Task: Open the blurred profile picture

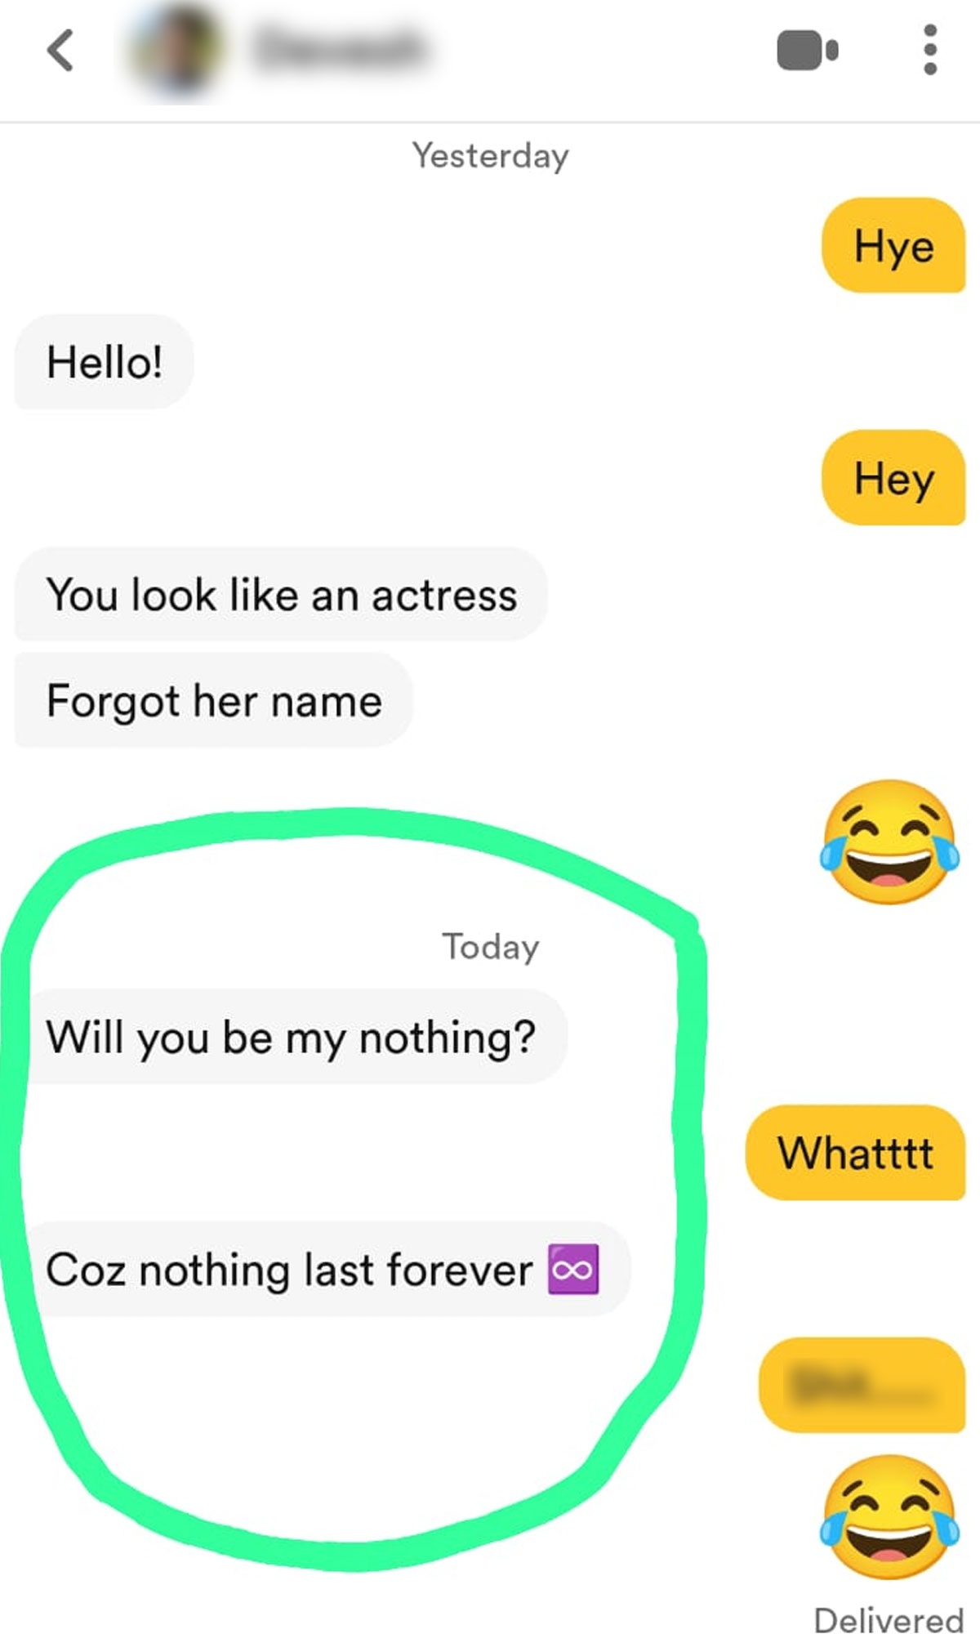Action: tap(176, 50)
